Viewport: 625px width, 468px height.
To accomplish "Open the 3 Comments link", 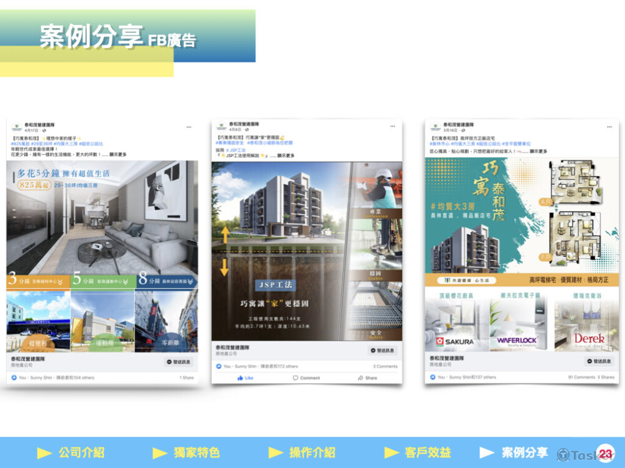I will click(x=385, y=366).
